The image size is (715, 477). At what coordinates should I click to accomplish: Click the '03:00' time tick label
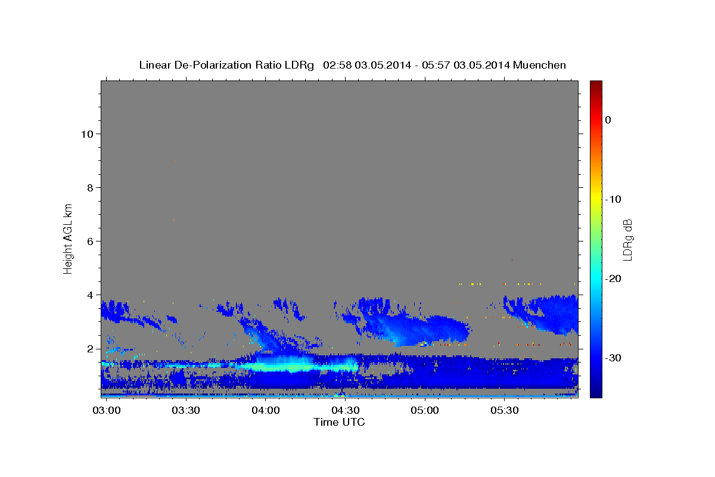coord(106,411)
